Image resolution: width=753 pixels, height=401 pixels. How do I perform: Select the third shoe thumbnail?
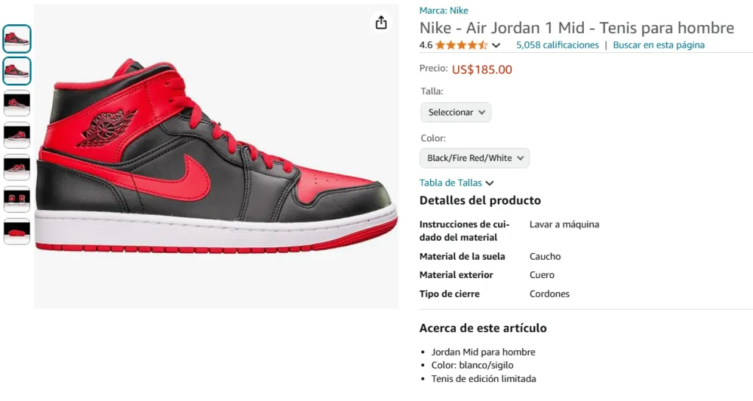coord(17,103)
